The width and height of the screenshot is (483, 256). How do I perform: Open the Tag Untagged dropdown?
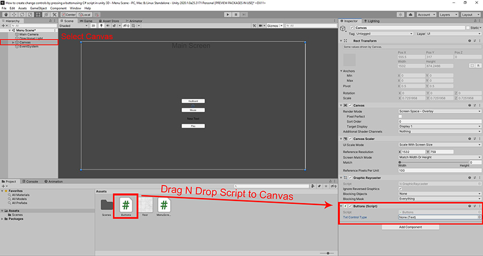coord(385,34)
